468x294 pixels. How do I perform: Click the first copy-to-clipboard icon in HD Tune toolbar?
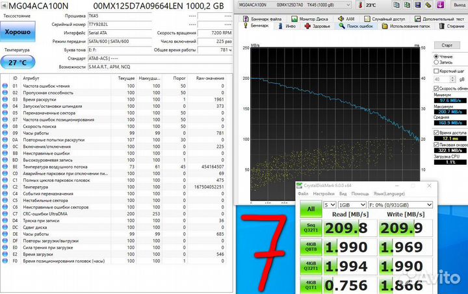396,5
